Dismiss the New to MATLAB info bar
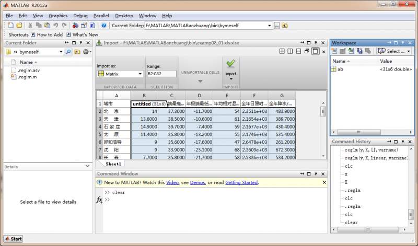Screen dimensions: 418x246 tap(324, 183)
